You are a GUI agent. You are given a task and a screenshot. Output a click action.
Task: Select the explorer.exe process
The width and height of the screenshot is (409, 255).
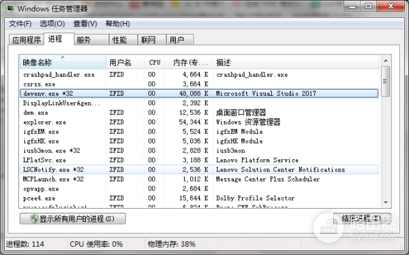pyautogui.click(x=199, y=122)
